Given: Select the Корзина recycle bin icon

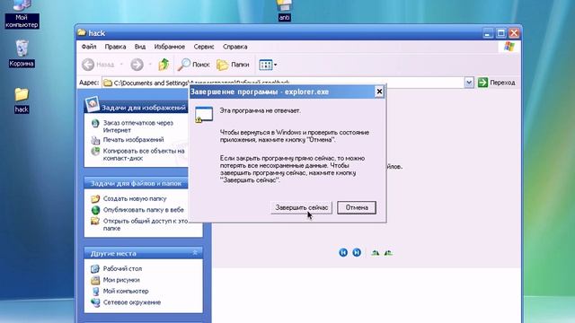Looking at the screenshot, I should pos(22,54).
